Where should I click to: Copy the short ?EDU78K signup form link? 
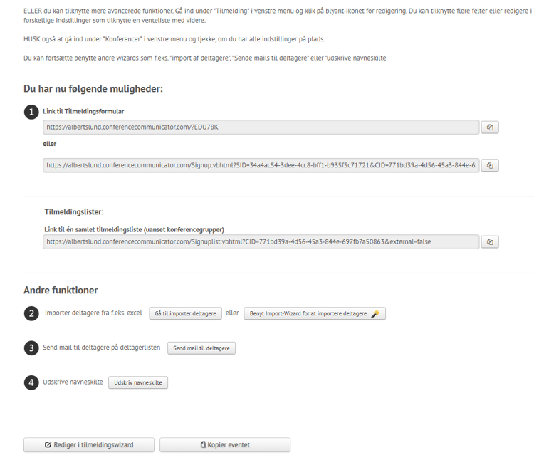(x=490, y=127)
